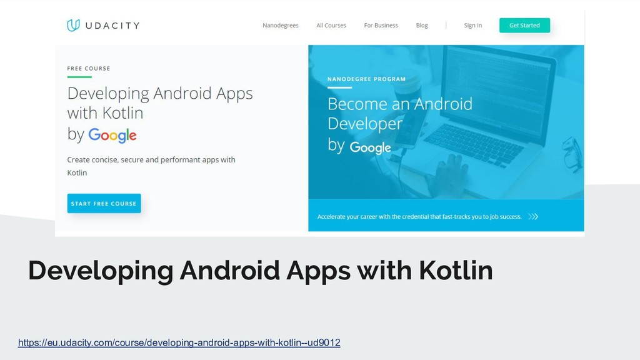Open the Blog link in navigation

click(422, 25)
